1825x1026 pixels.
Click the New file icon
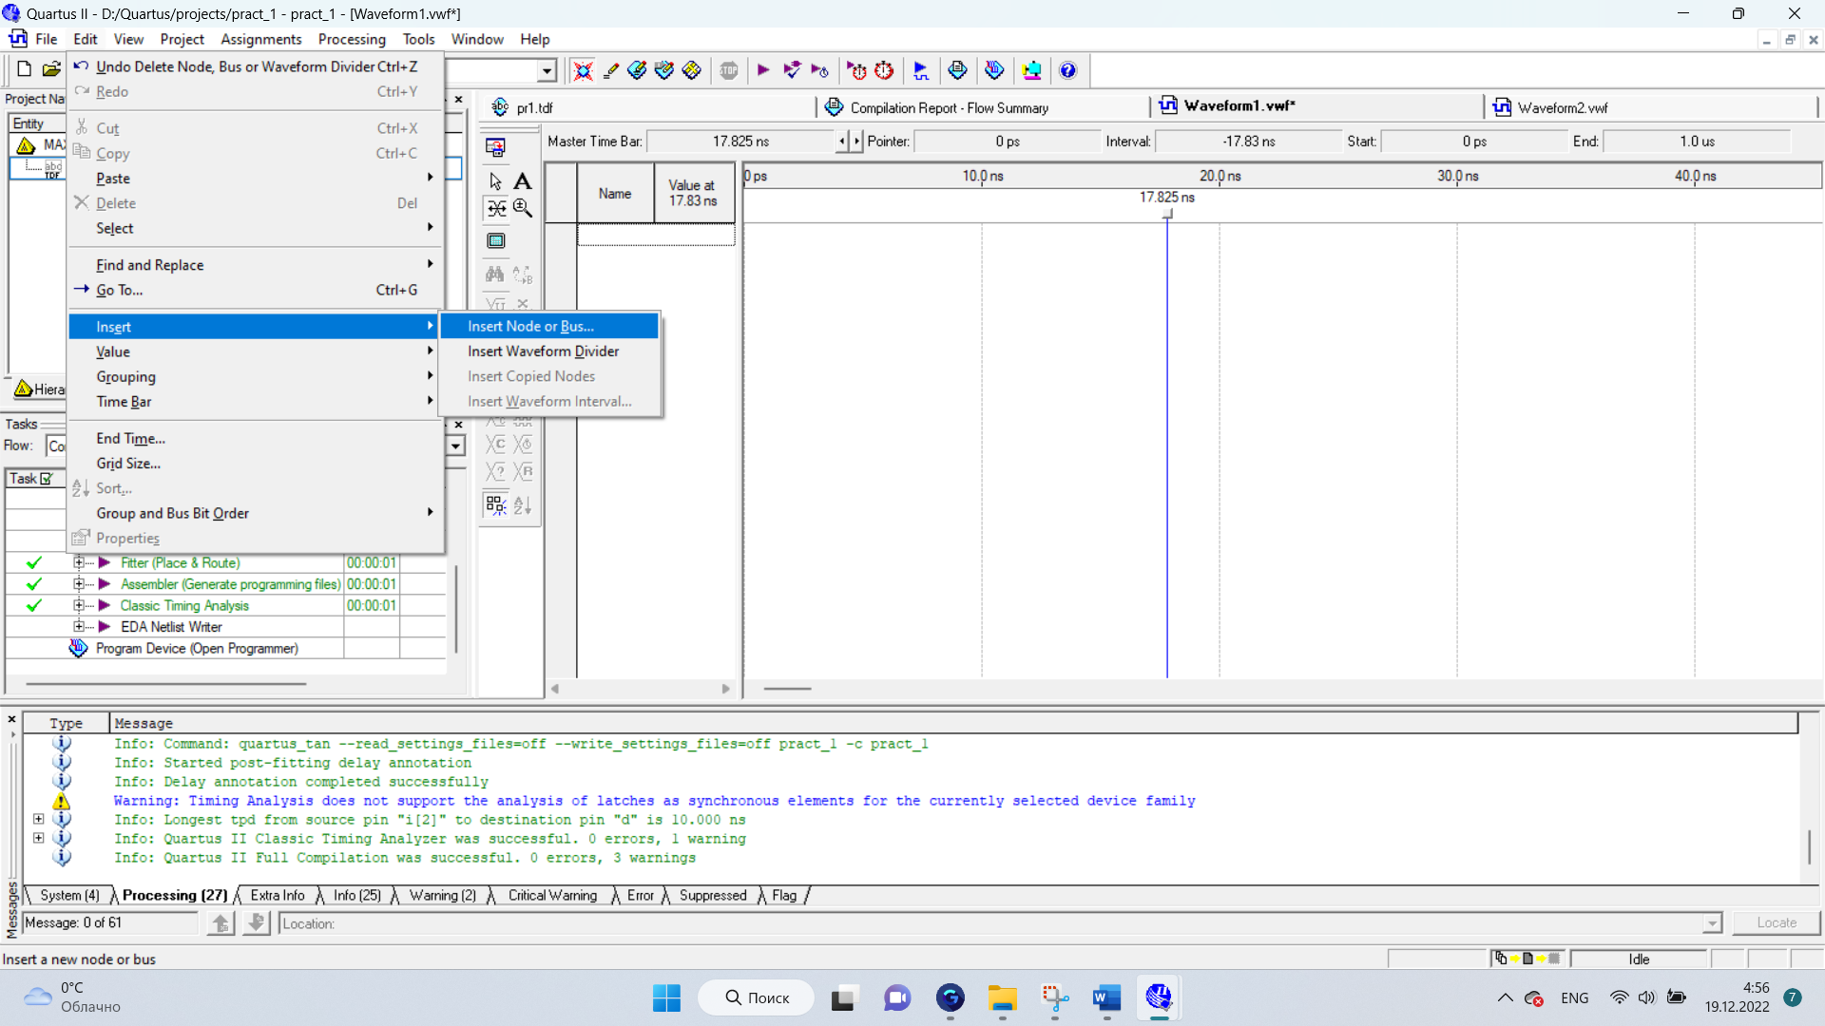(x=24, y=68)
